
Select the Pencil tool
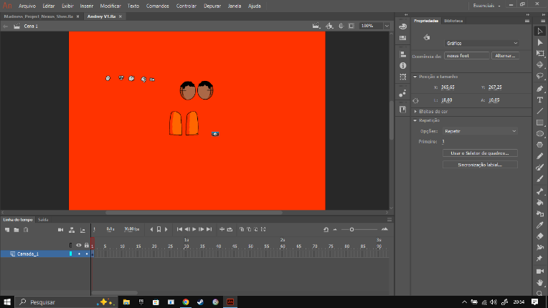point(540,156)
